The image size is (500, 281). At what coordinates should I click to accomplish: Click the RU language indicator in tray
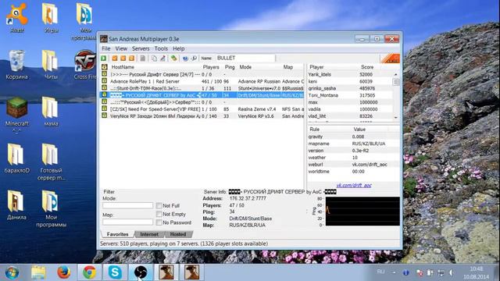pos(380,272)
